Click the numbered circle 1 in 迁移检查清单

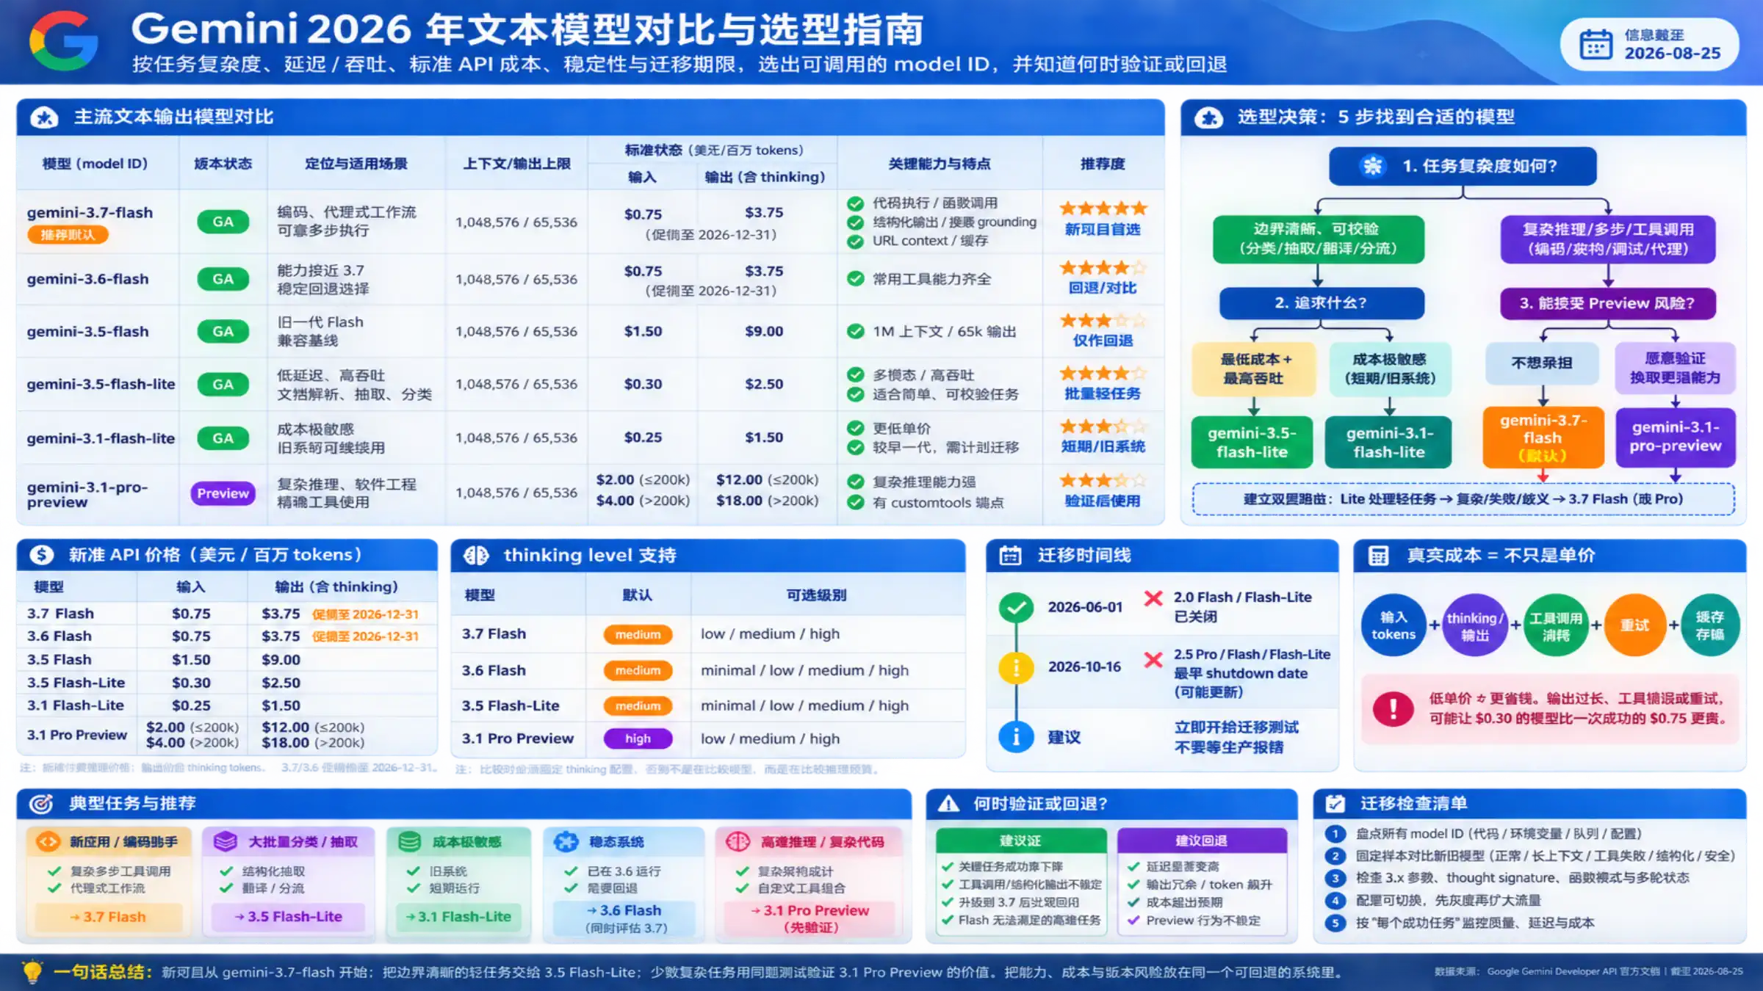(x=1335, y=834)
